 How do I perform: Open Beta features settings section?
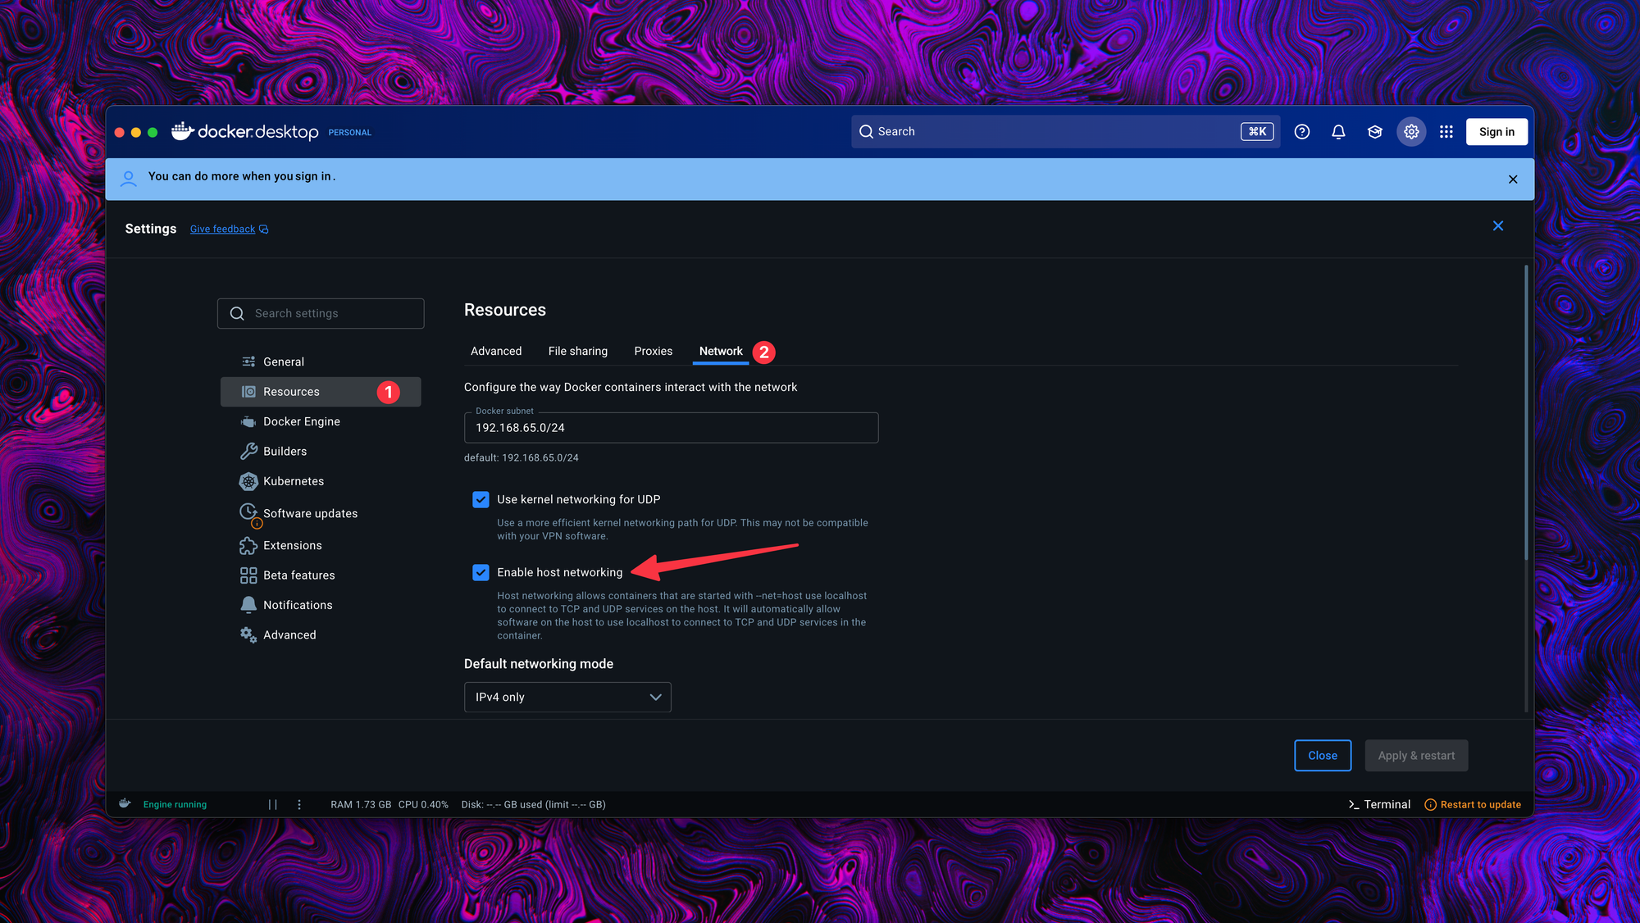pos(321,575)
